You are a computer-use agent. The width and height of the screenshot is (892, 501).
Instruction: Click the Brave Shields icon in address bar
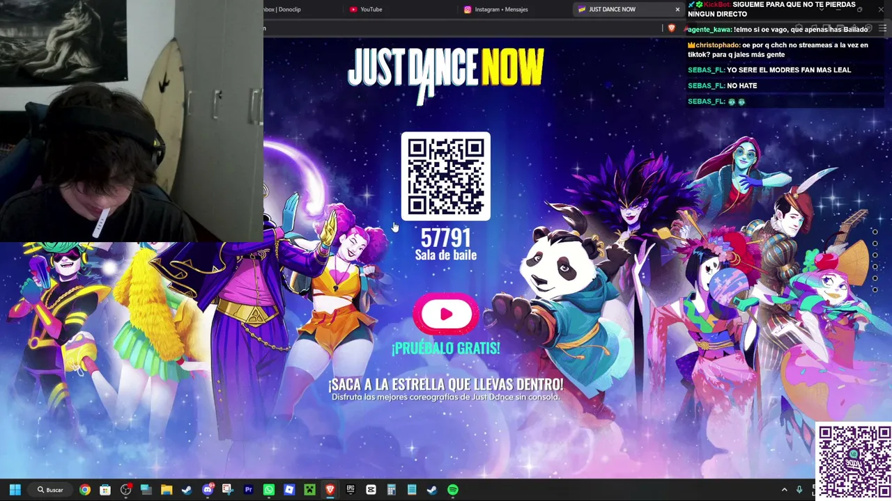(x=672, y=29)
